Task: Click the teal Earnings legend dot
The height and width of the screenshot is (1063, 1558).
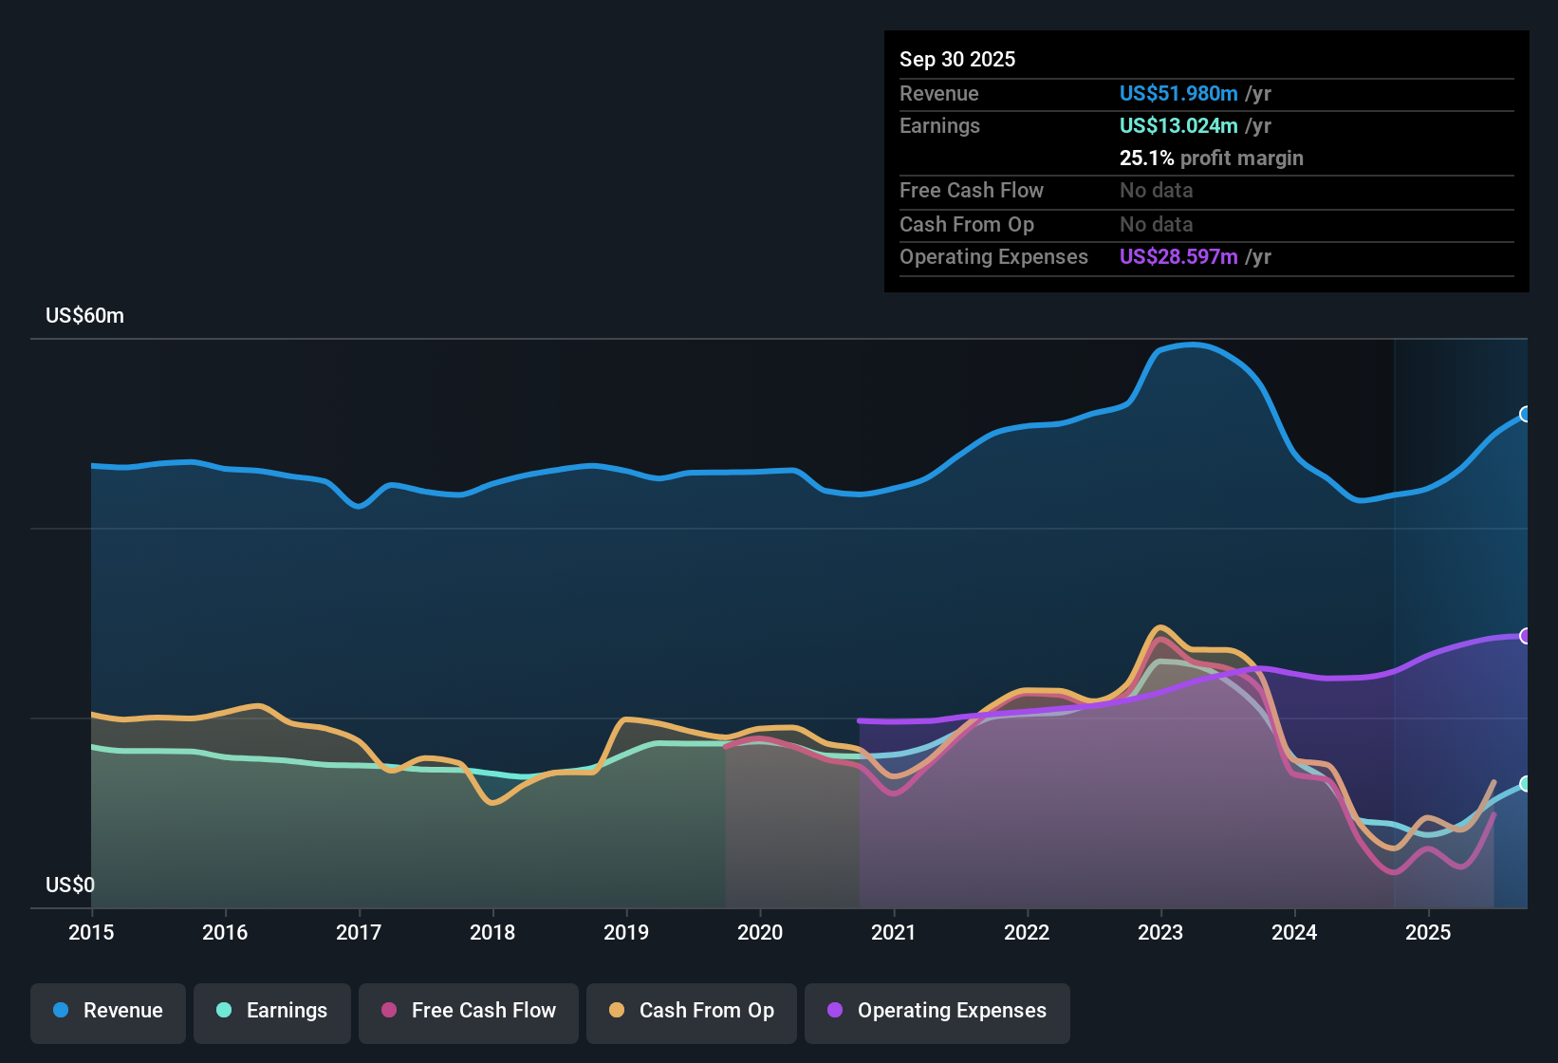Action: [x=224, y=1010]
